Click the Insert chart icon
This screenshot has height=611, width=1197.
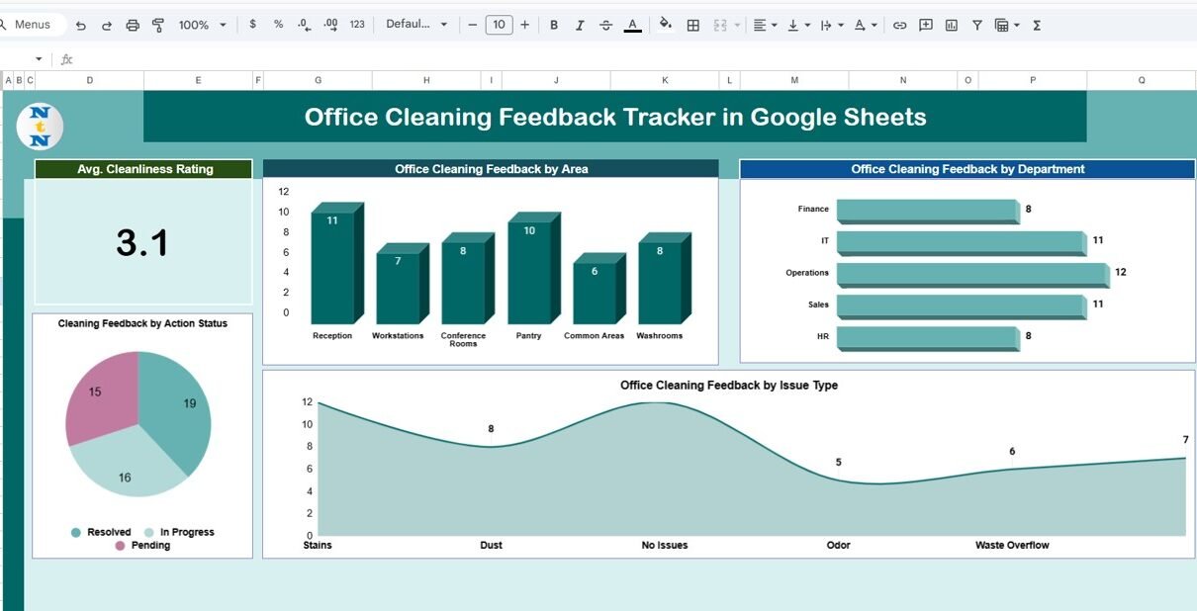tap(952, 25)
